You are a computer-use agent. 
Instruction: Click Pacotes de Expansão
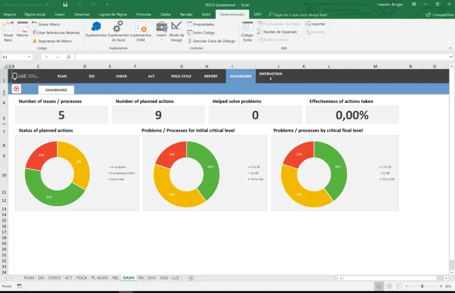277,32
